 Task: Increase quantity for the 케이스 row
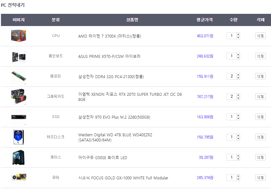[x=238, y=156]
